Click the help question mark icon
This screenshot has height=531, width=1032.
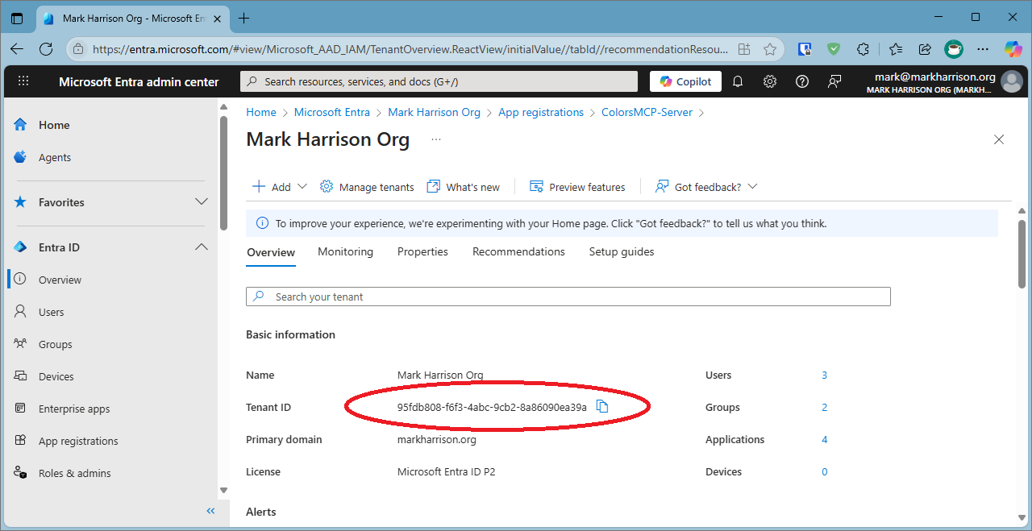pos(802,81)
